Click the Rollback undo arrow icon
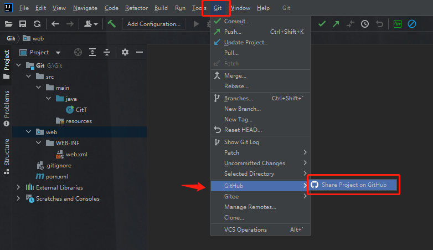This screenshot has height=250, width=433. click(x=380, y=24)
